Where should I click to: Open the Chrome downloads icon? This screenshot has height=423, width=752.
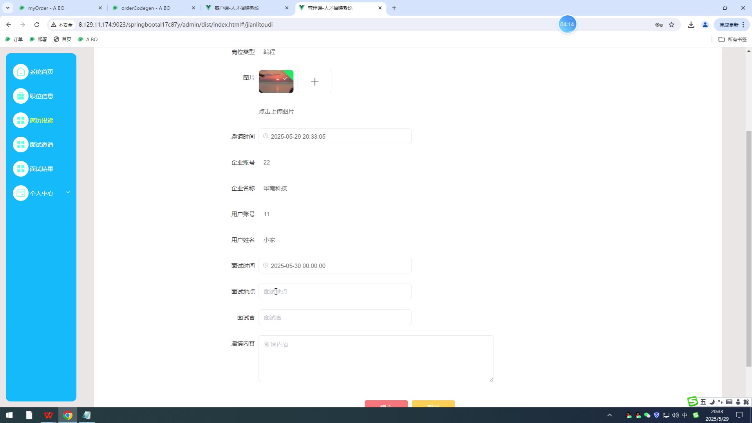[x=691, y=25]
